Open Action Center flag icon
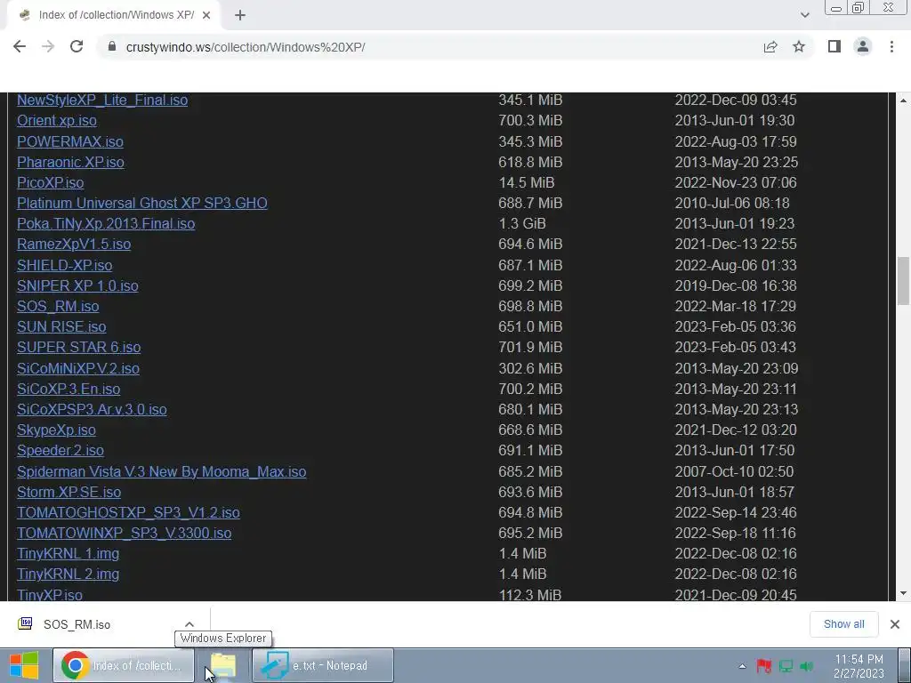This screenshot has width=911, height=683. (763, 666)
